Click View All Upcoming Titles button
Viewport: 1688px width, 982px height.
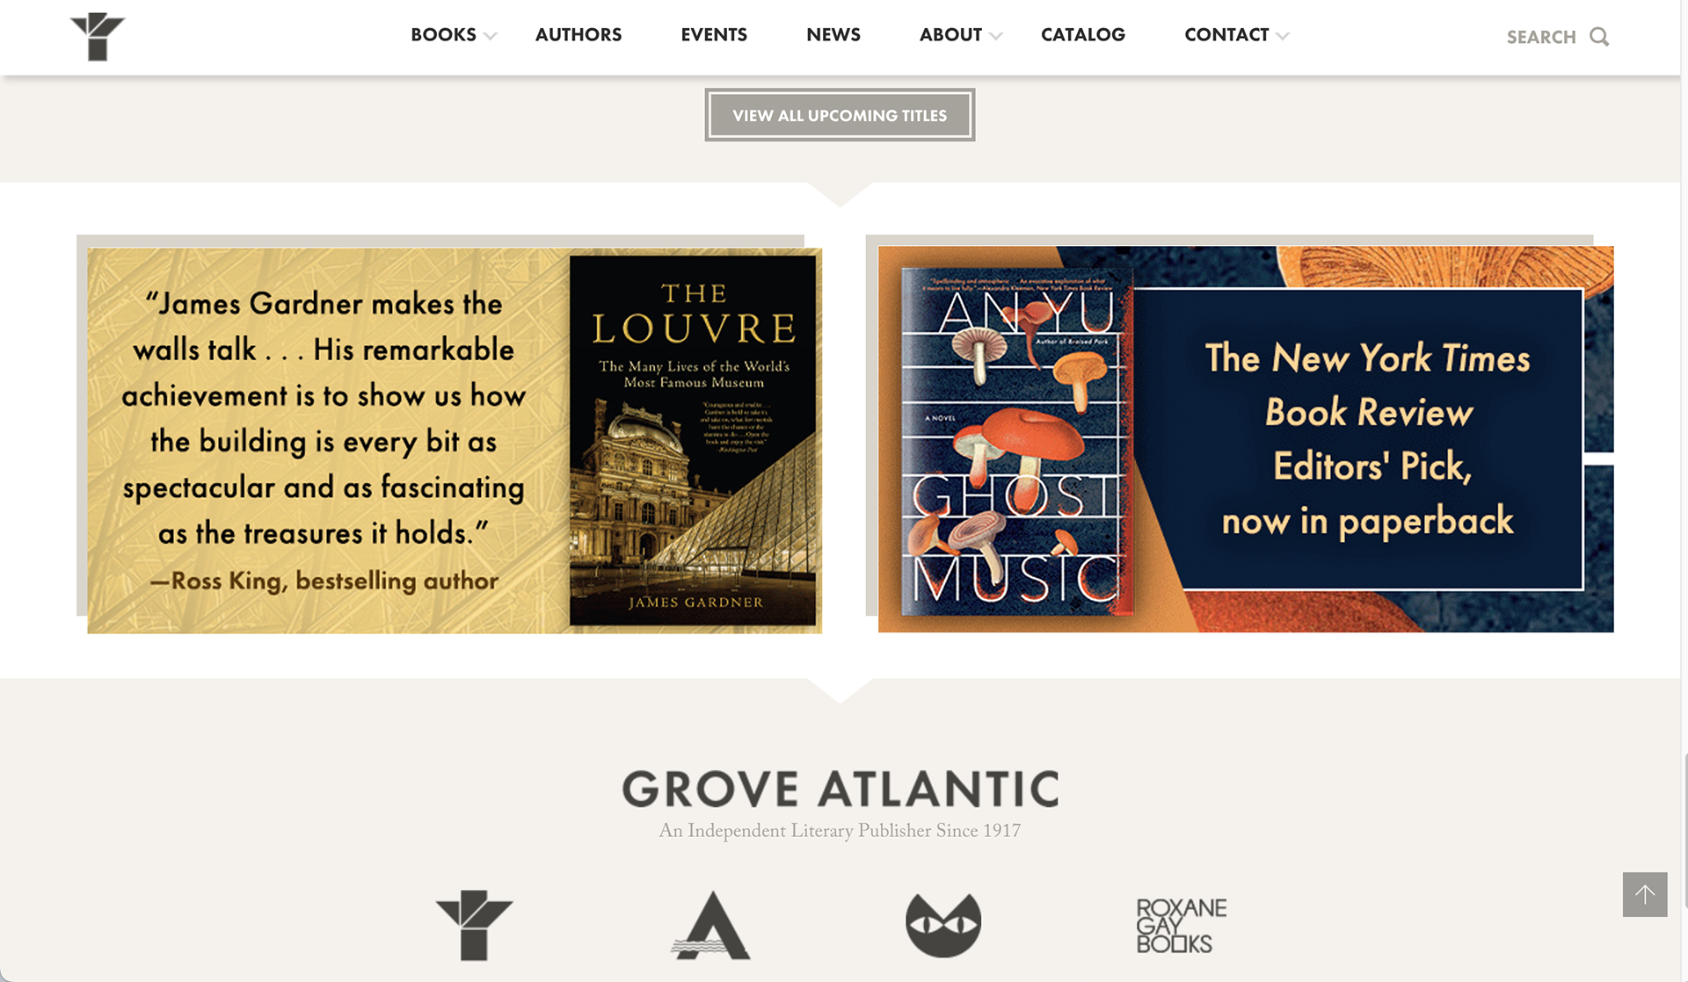click(840, 115)
